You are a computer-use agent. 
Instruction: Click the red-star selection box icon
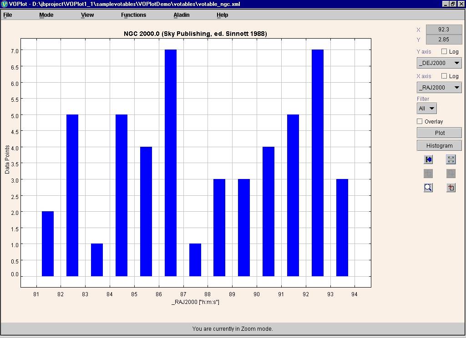(451, 188)
